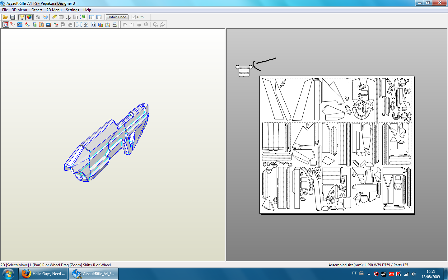This screenshot has width=448, height=280.
Task: Switch to Firefox 'Hello Guys, Need' taskbar window
Action: pyautogui.click(x=43, y=274)
